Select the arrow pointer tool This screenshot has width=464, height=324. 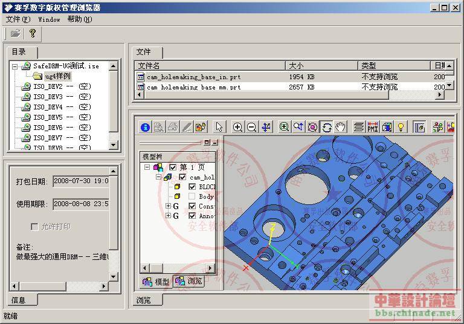click(219, 128)
